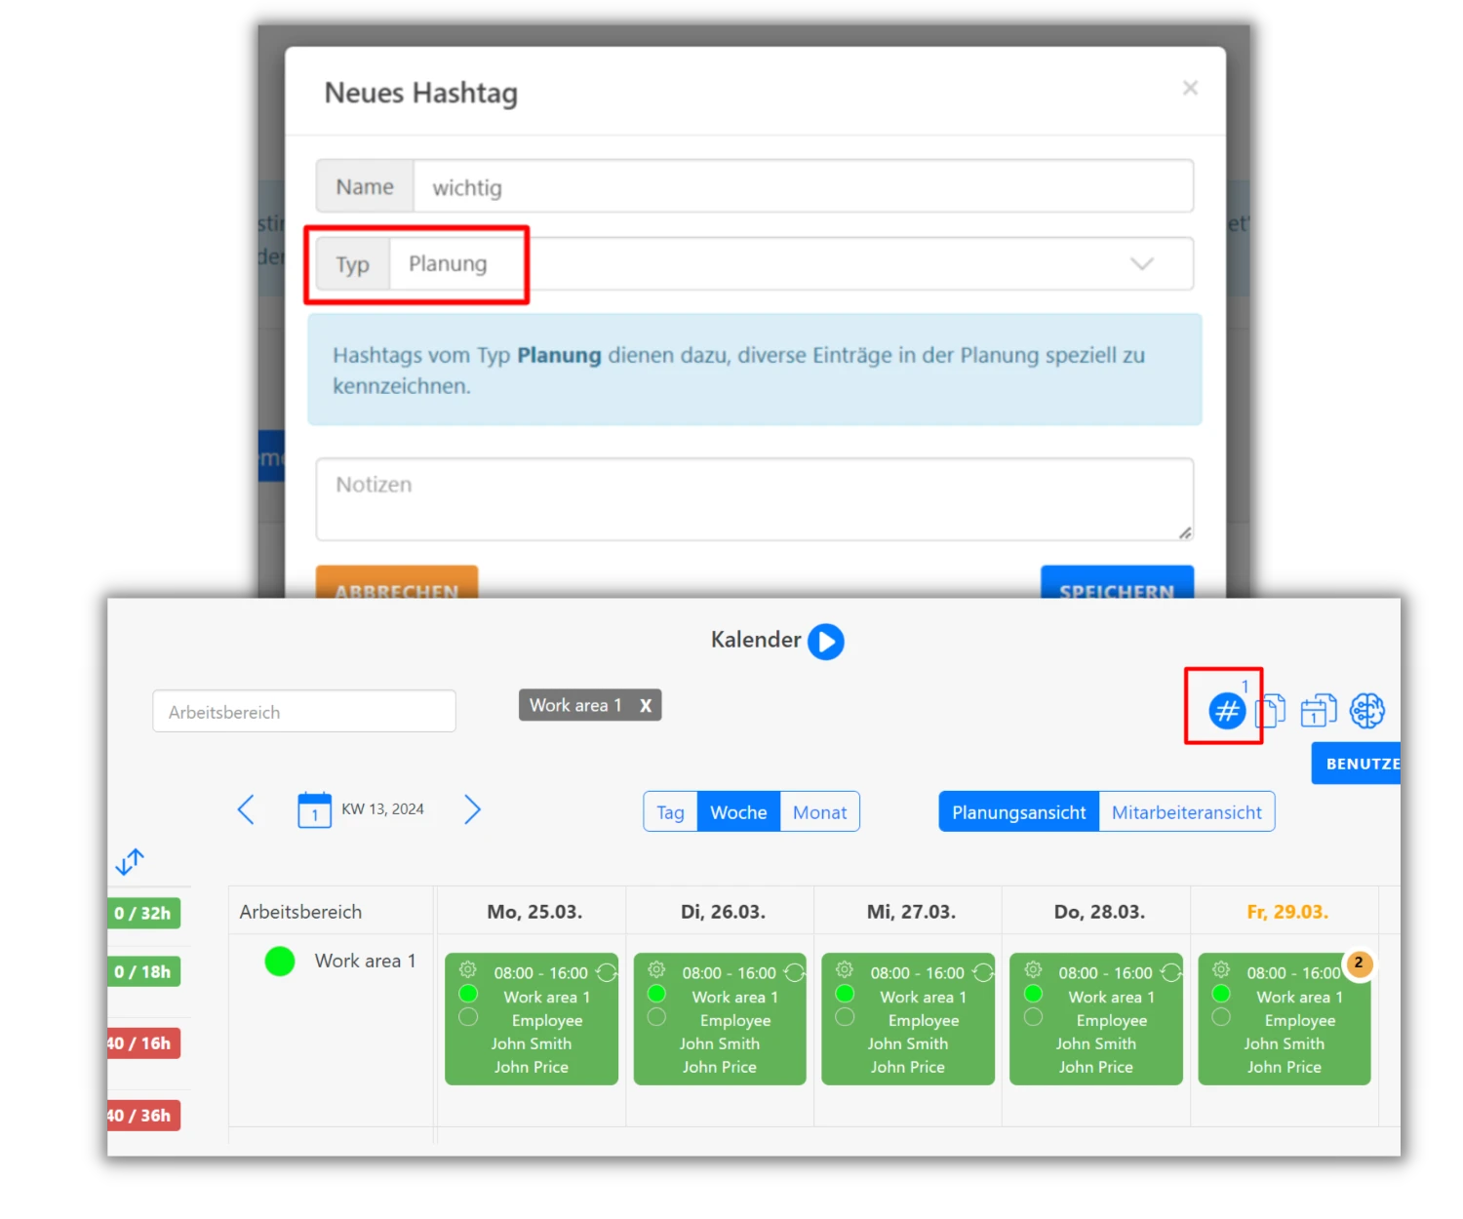
Task: Go to previous week with left chevron
Action: 246,810
